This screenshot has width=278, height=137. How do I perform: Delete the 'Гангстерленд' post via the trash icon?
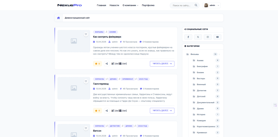(120, 111)
